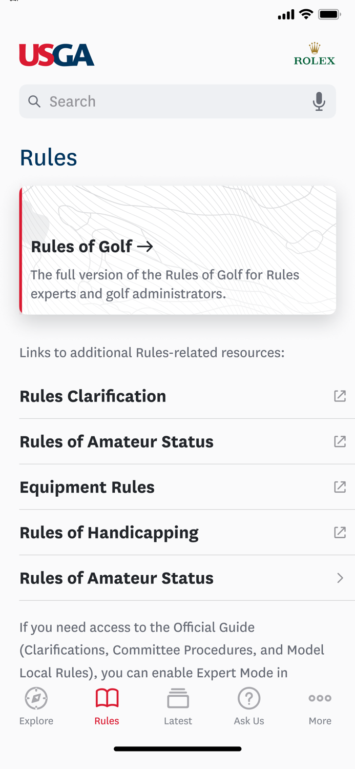355x769 pixels.
Task: Open Rules of Amateur Status external link arrow
Action: (x=340, y=441)
